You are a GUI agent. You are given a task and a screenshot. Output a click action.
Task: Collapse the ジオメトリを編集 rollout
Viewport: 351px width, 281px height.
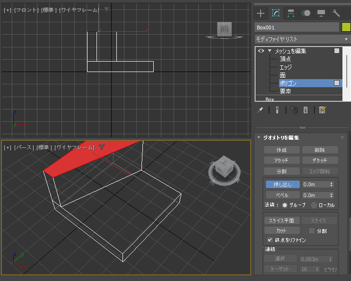tap(259, 137)
